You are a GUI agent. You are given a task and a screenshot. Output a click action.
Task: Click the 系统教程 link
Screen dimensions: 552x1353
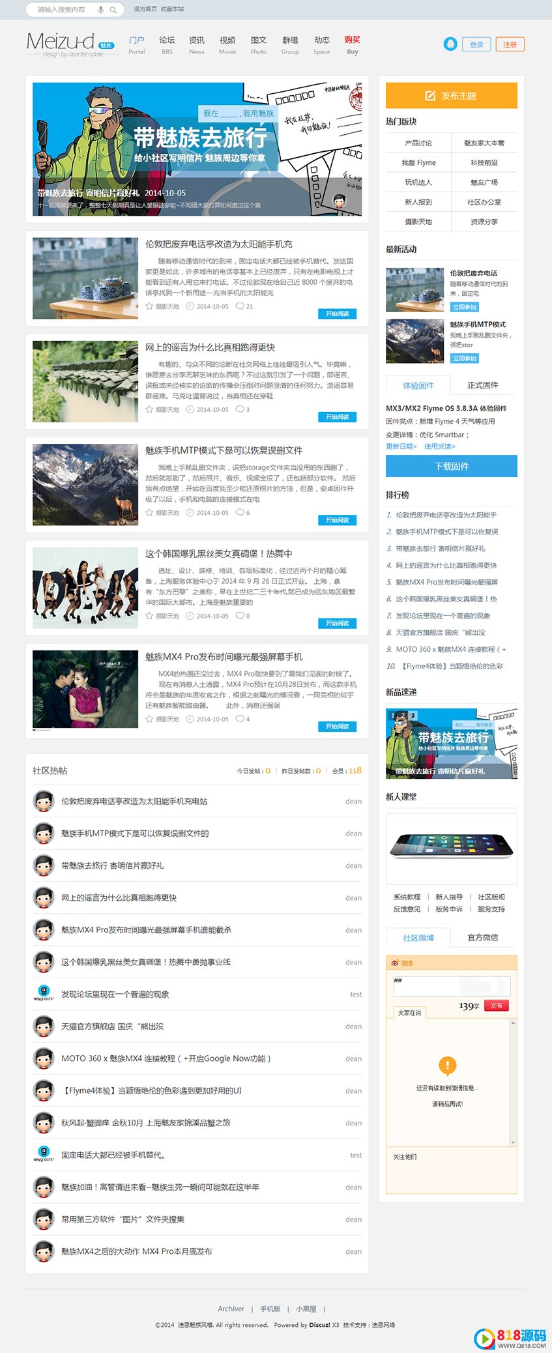click(x=407, y=897)
